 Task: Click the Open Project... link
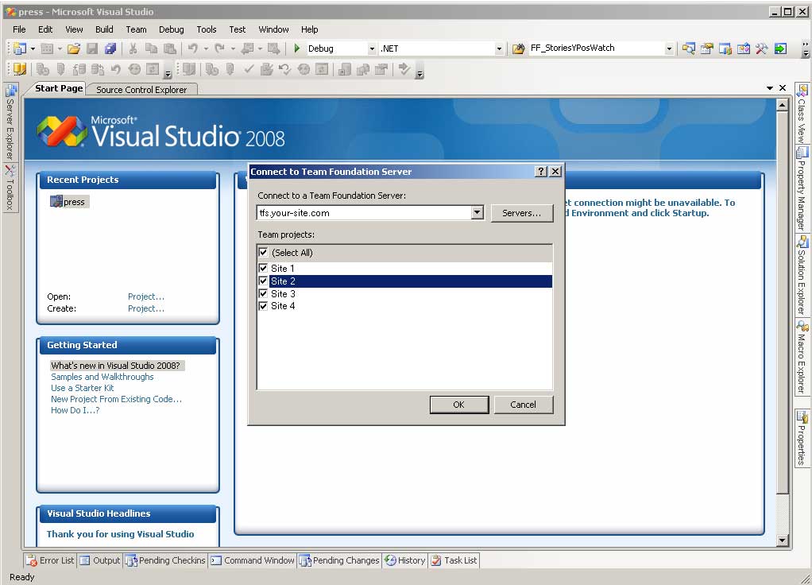click(146, 296)
